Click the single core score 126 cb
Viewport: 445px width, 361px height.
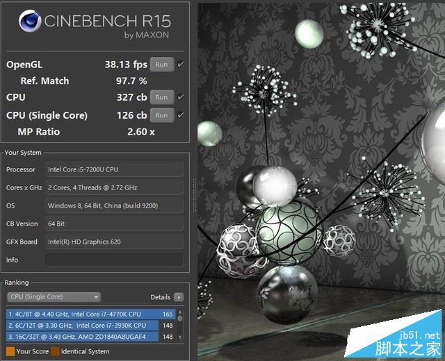tap(132, 115)
